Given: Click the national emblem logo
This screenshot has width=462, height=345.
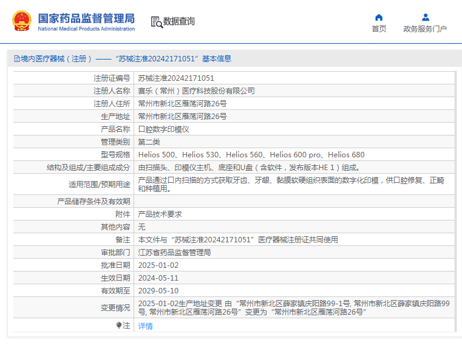Looking at the screenshot, I should (21, 21).
